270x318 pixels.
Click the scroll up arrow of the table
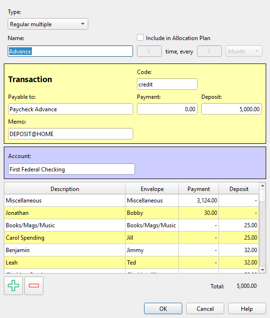[262, 186]
